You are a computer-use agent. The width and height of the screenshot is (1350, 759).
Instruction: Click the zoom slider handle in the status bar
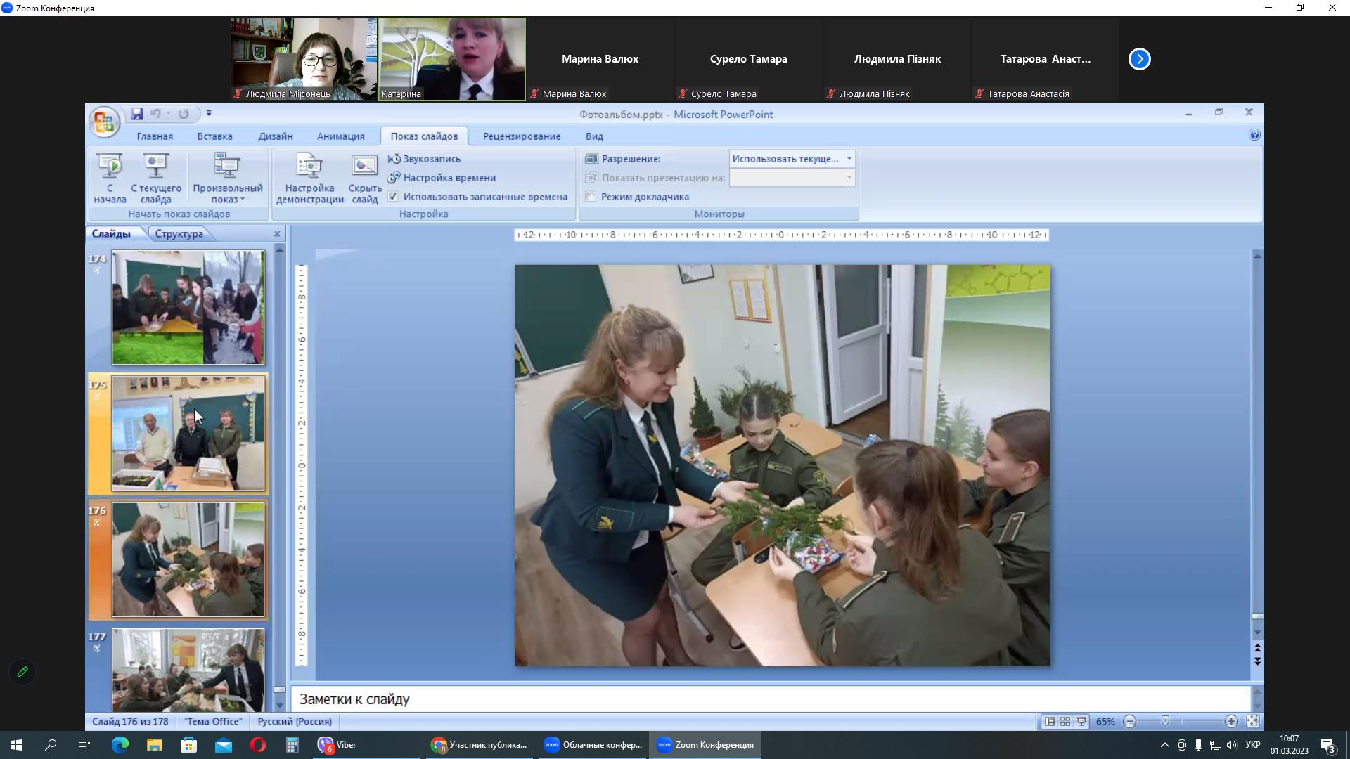[1165, 722]
